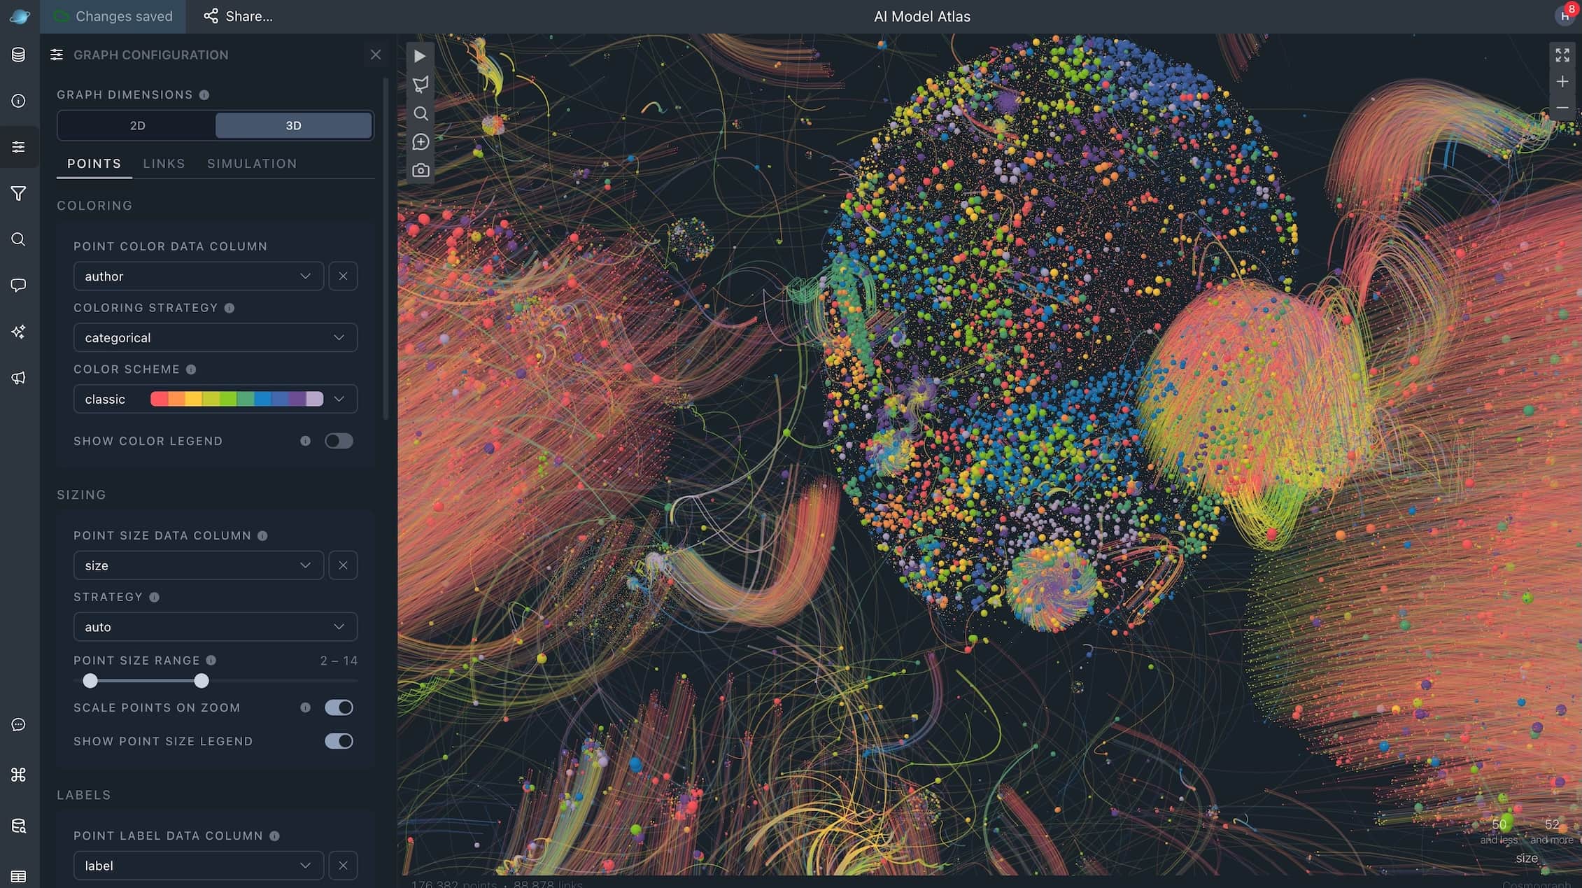Click the Share... button
Image resolution: width=1582 pixels, height=888 pixels.
click(238, 16)
